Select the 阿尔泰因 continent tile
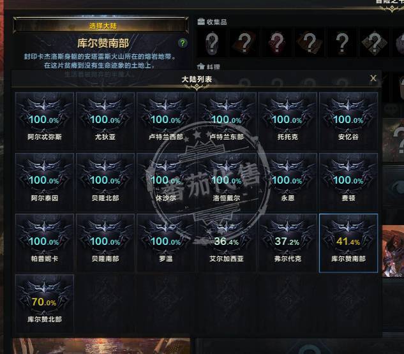 point(45,182)
